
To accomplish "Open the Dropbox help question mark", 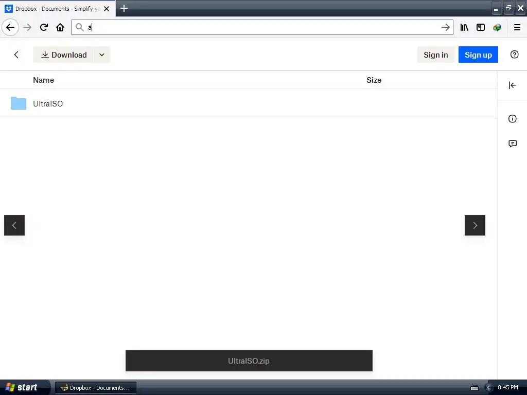I will 514,55.
